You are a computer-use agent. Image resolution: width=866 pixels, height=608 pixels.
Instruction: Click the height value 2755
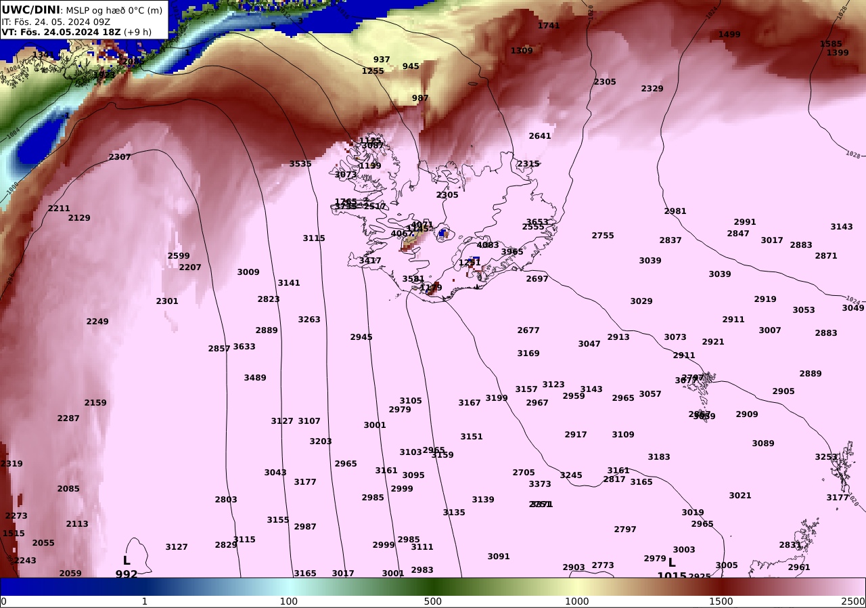click(603, 236)
